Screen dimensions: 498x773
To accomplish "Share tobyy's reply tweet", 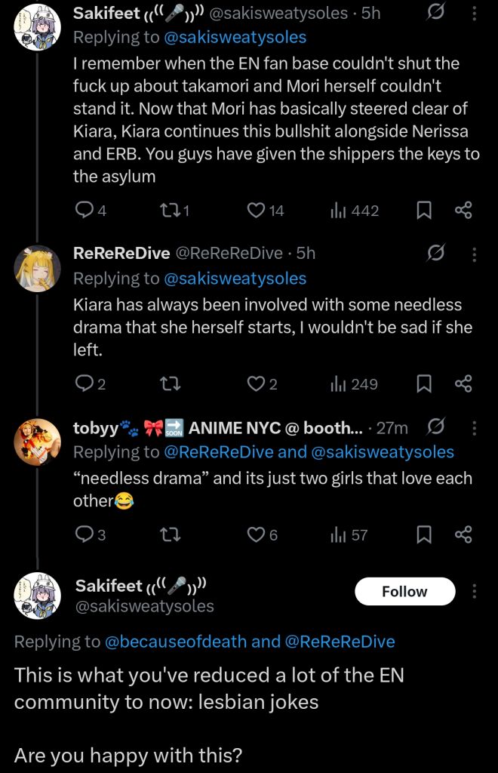I will [463, 535].
